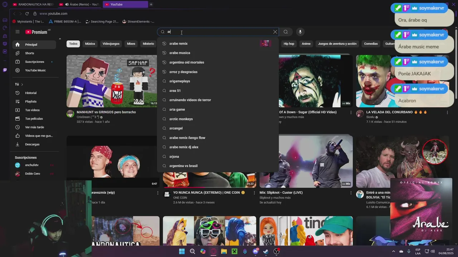Open StreamElements bookmark
Image resolution: width=458 pixels, height=257 pixels.
pyautogui.click(x=138, y=21)
